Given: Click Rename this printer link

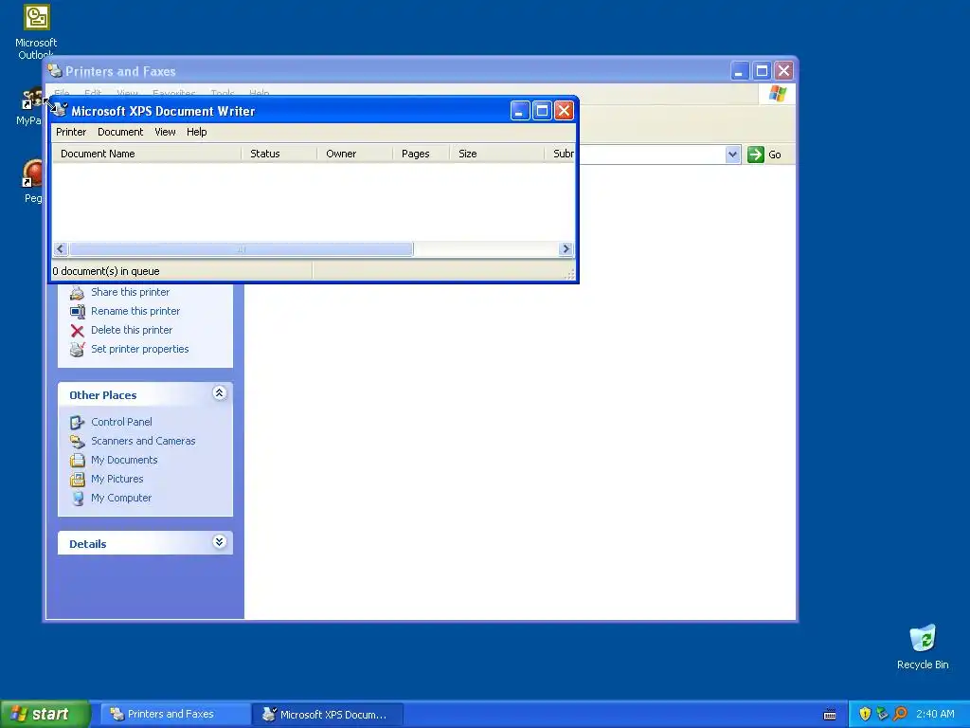Looking at the screenshot, I should (x=135, y=311).
